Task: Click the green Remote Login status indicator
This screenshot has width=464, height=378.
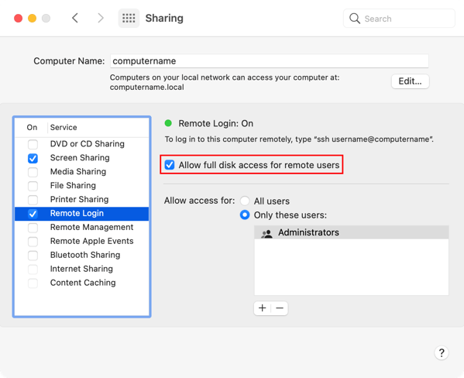Action: pos(168,123)
